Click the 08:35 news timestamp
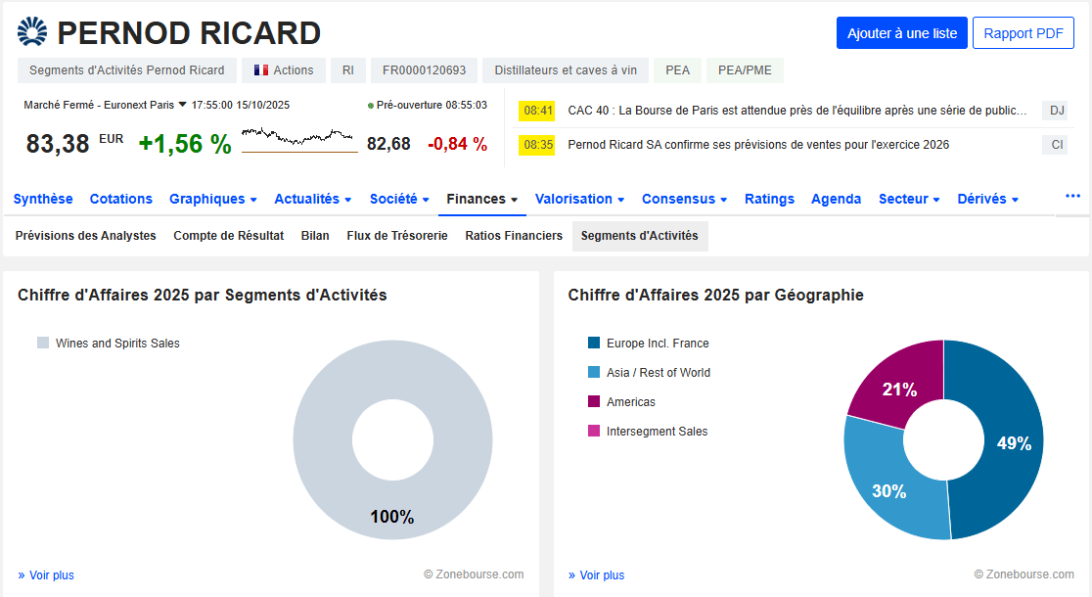The width and height of the screenshot is (1092, 597). [537, 144]
